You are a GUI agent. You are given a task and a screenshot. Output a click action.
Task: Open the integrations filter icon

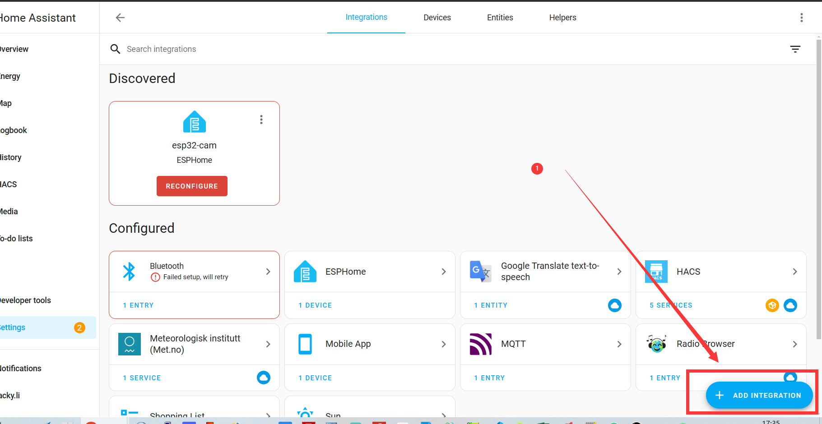tap(795, 49)
